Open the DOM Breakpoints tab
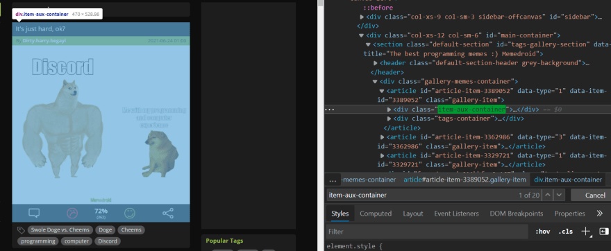This screenshot has height=251, width=611. click(x=517, y=214)
